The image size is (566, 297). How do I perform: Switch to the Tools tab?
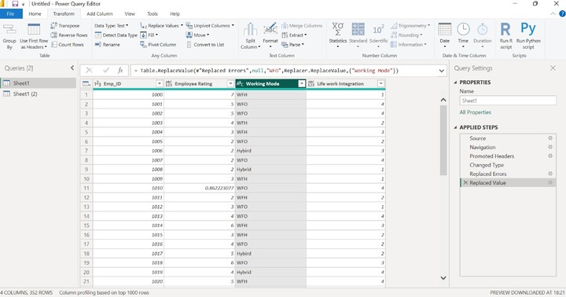click(153, 13)
